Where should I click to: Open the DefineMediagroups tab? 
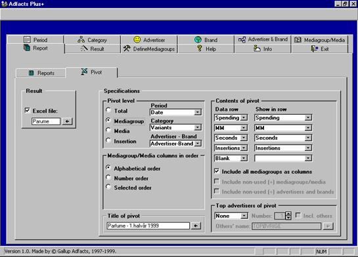[149, 49]
